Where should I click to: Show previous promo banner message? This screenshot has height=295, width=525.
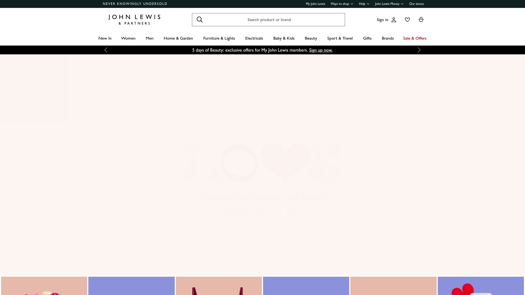pos(106,50)
